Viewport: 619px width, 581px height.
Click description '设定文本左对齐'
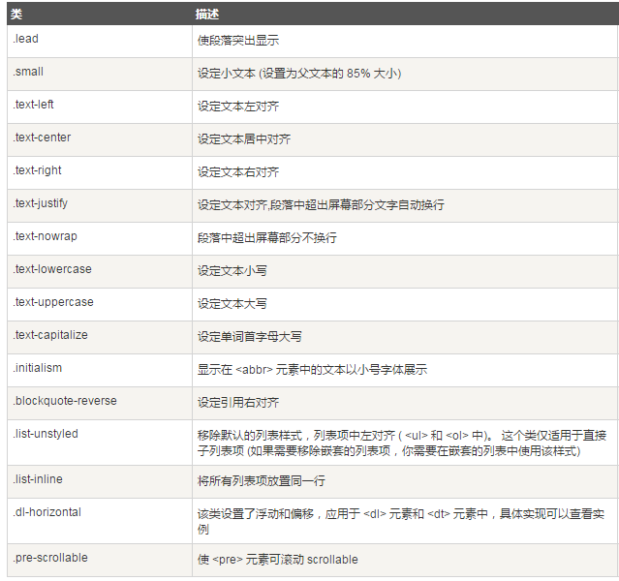(238, 107)
